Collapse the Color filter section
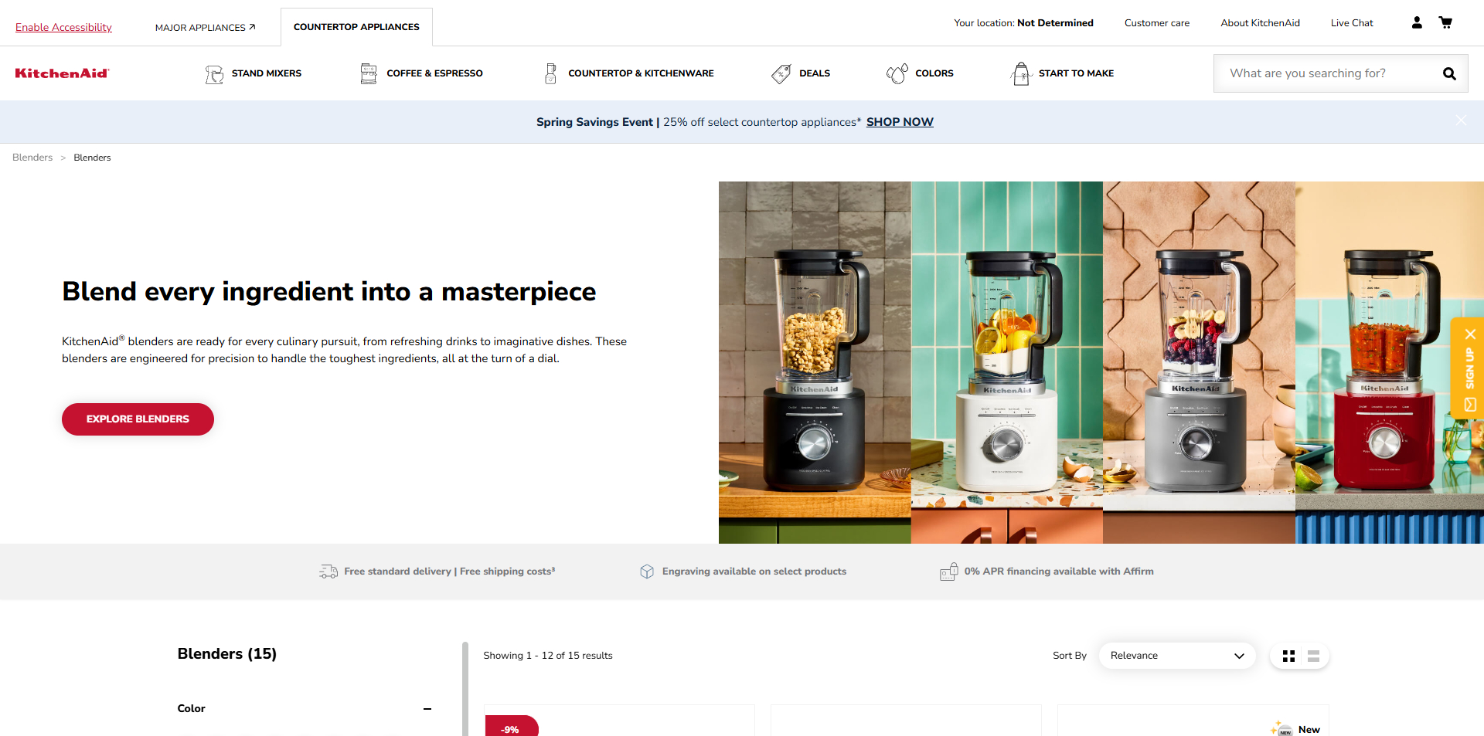 (x=427, y=709)
